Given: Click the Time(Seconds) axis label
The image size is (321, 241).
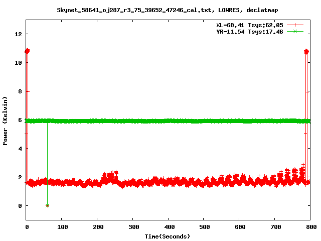Looking at the screenshot, I should [x=167, y=236].
